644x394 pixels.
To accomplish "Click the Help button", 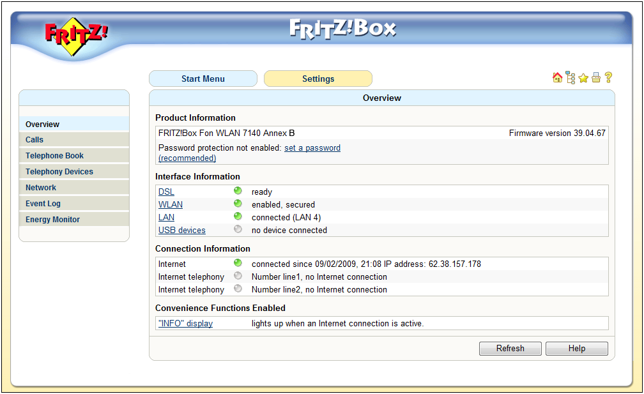I will tap(577, 349).
